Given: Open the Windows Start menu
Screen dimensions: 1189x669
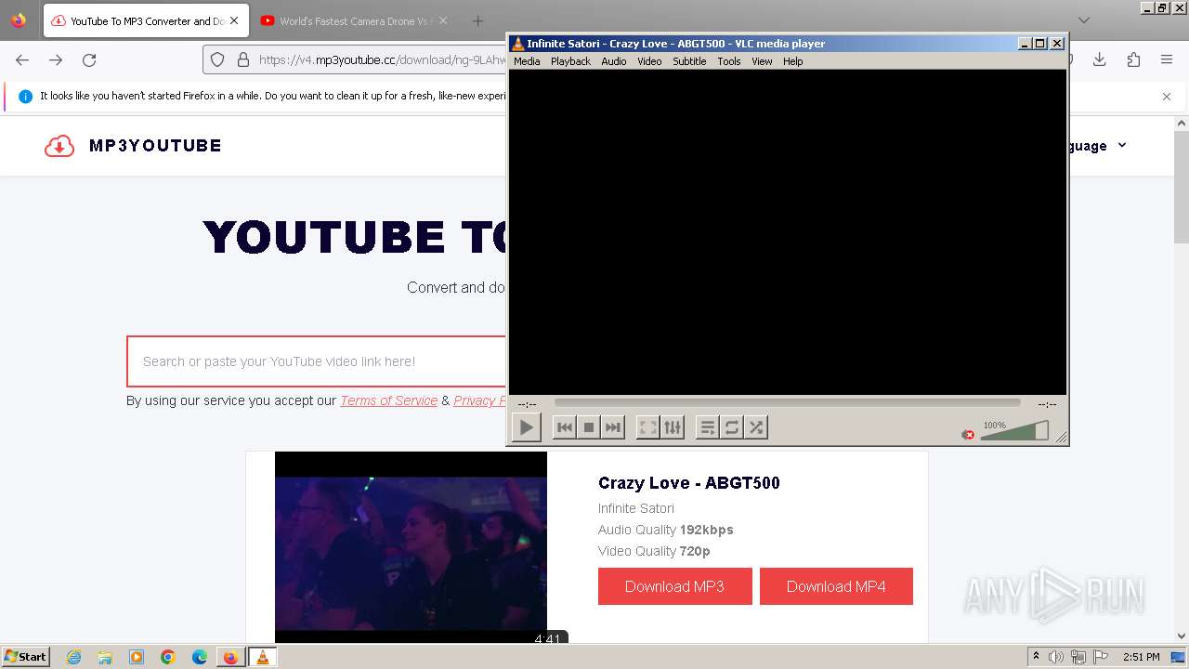Looking at the screenshot, I should click(x=26, y=657).
